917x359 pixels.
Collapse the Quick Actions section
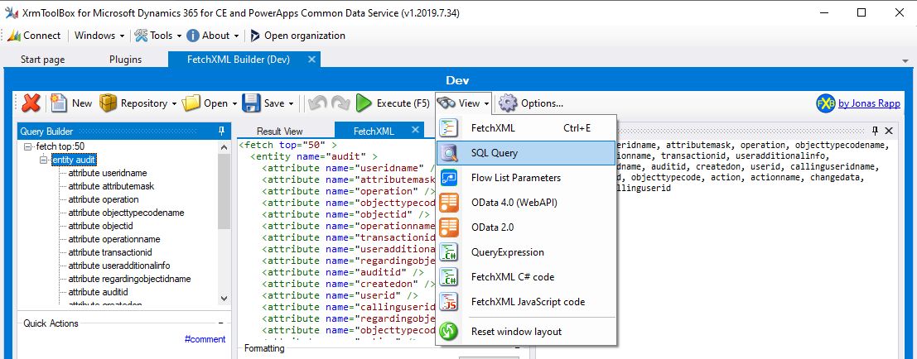pyautogui.click(x=220, y=323)
